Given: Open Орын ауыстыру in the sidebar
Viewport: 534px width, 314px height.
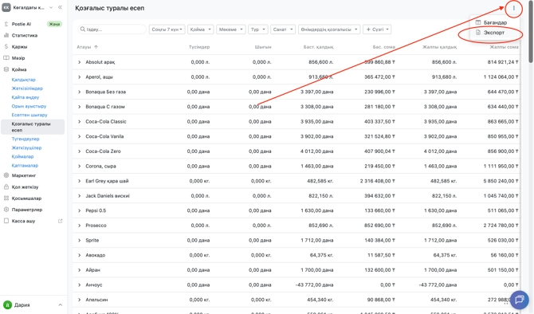Looking at the screenshot, I should pyautogui.click(x=29, y=106).
